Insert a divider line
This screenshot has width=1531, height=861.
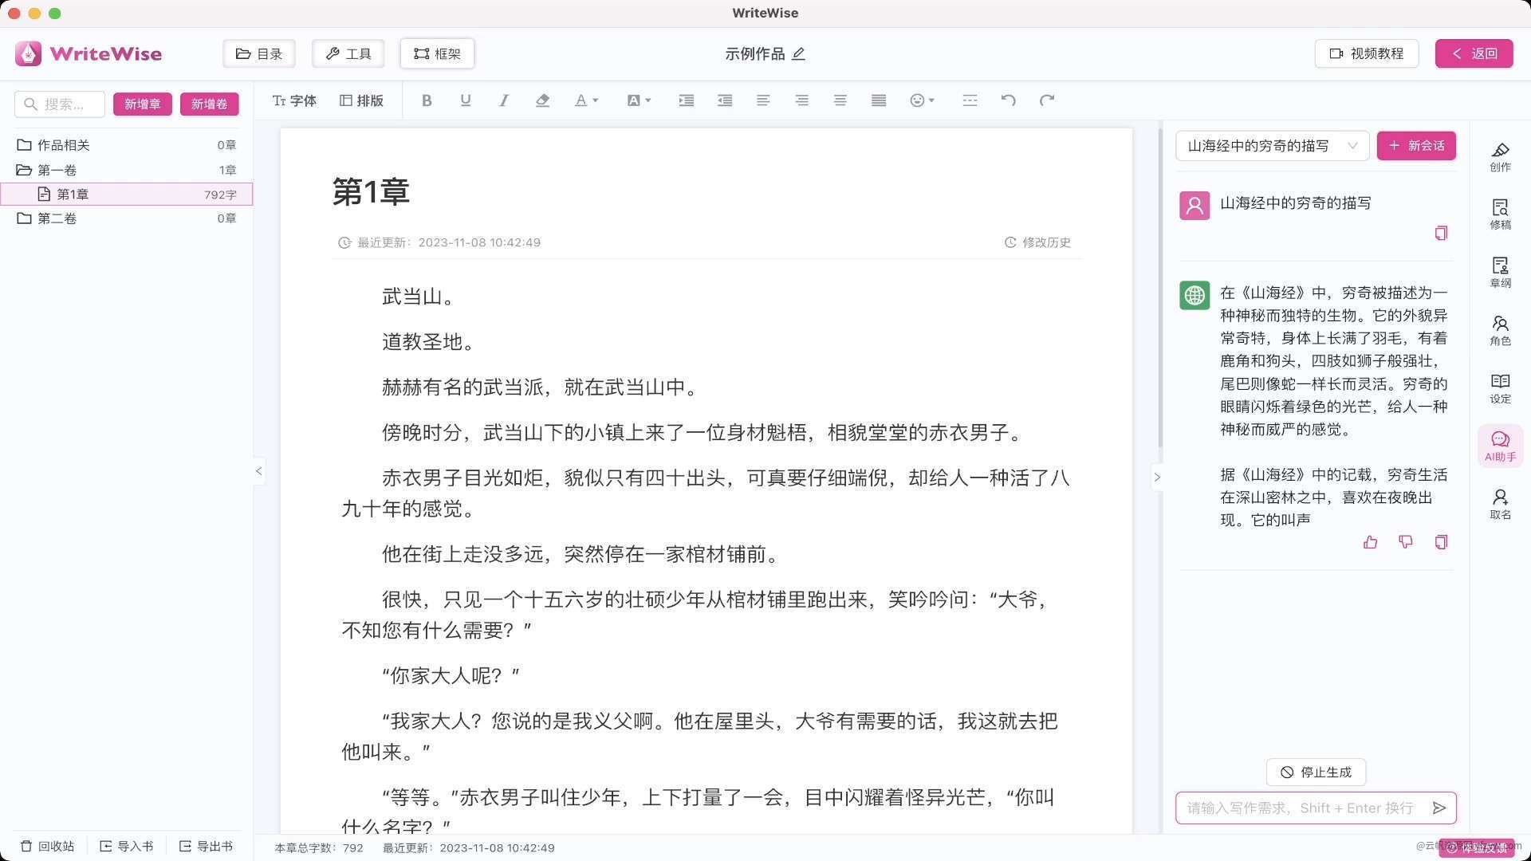(x=970, y=100)
